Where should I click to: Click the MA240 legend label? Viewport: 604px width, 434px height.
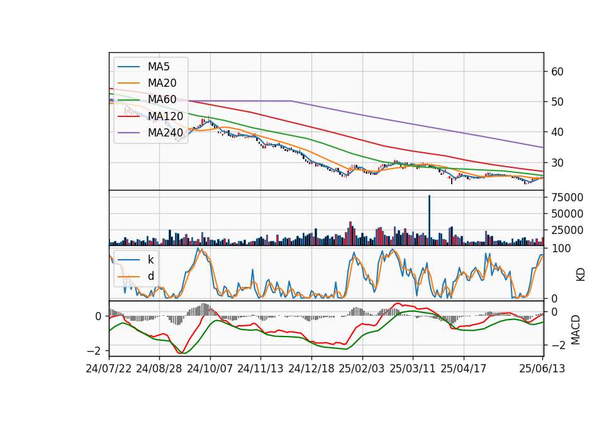[x=165, y=133]
